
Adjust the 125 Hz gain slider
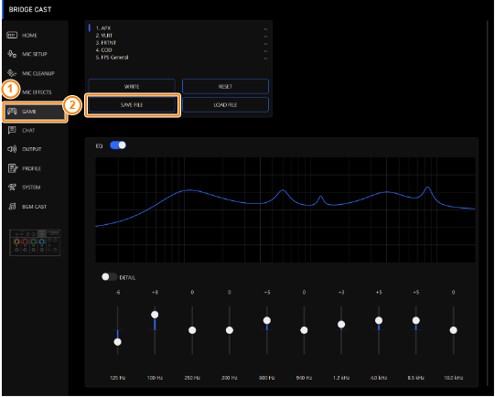pyautogui.click(x=117, y=342)
